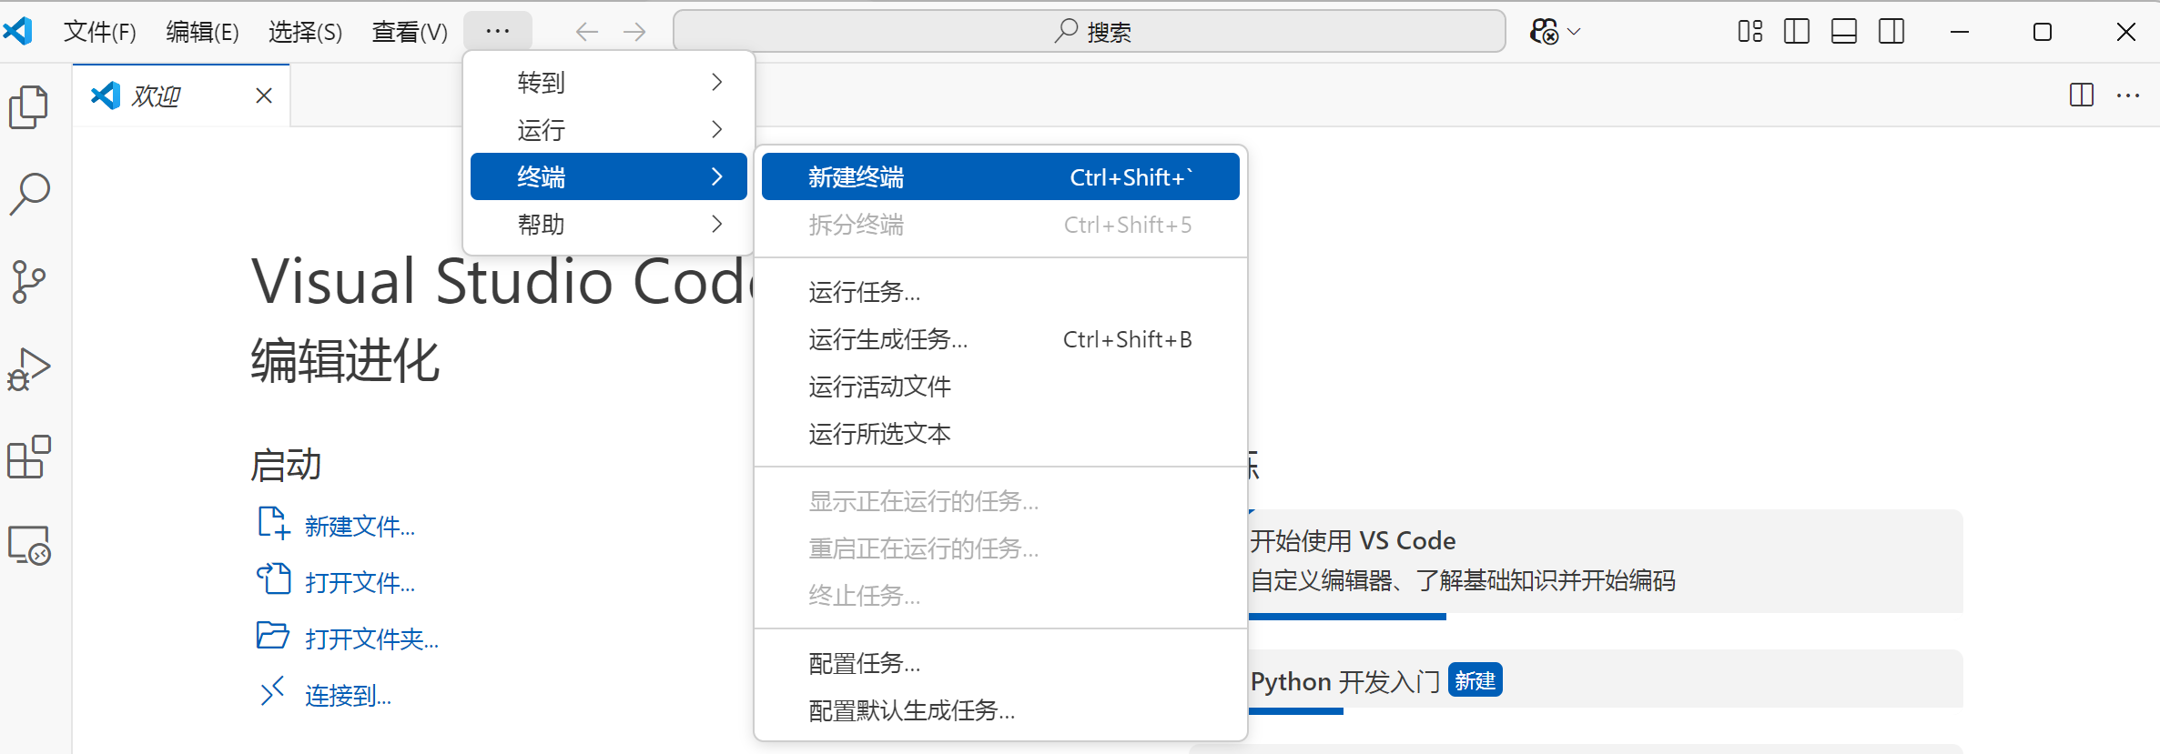Select 运行任务... menu entry
Viewport: 2160px width, 754px height.
tap(1000, 292)
